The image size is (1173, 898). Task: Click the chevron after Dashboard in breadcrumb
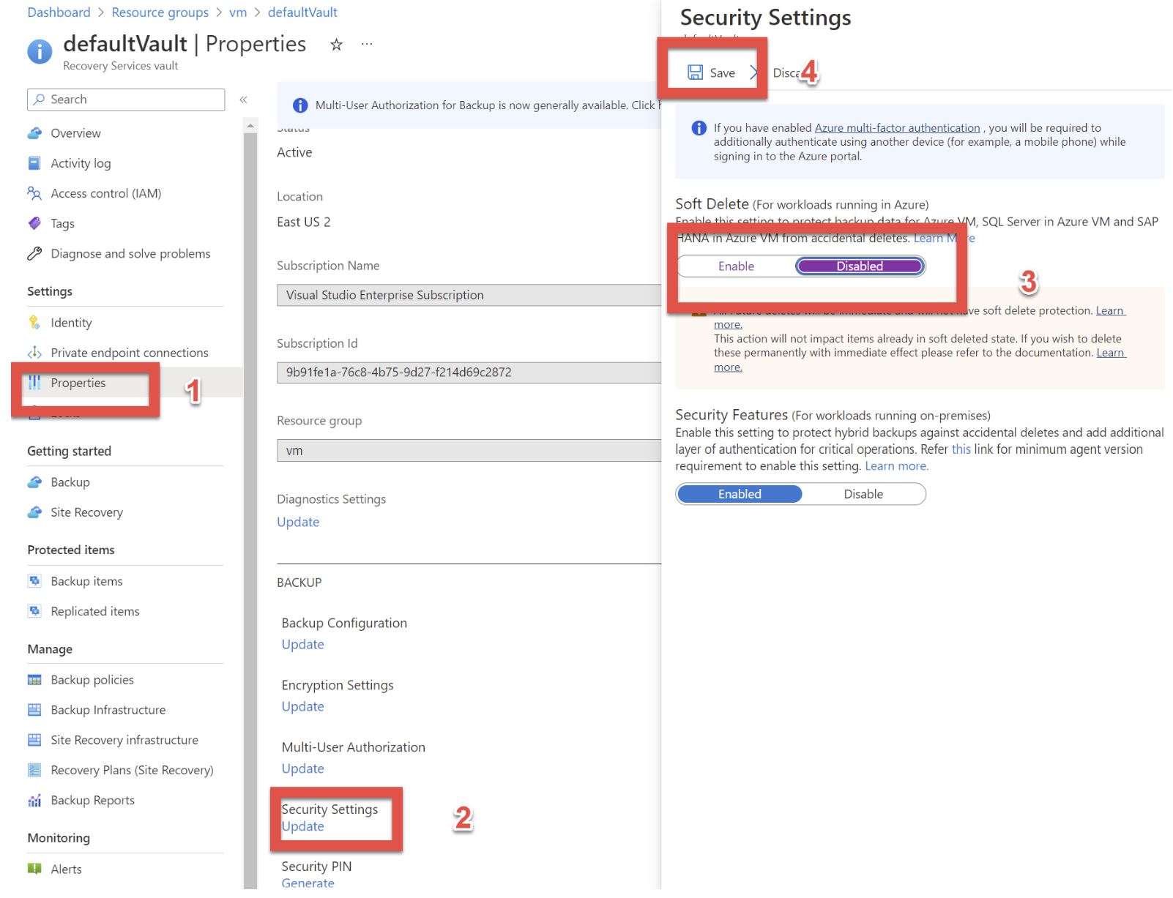coord(101,12)
